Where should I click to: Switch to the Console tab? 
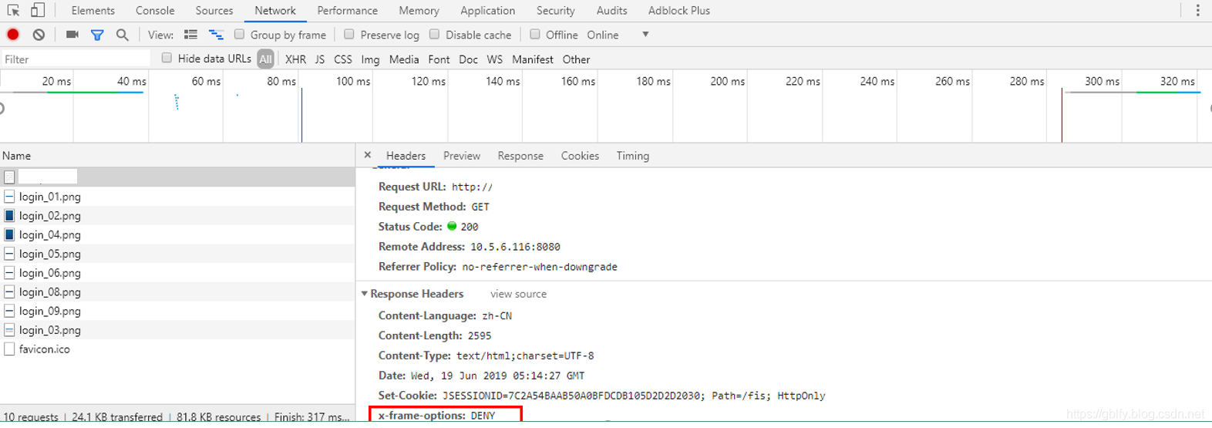155,11
